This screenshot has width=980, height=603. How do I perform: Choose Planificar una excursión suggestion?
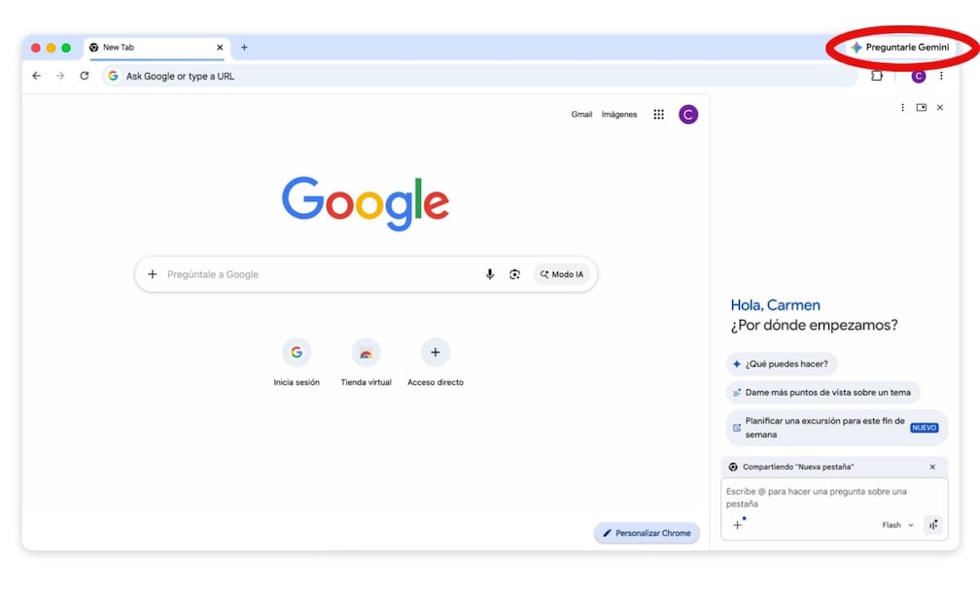[837, 428]
